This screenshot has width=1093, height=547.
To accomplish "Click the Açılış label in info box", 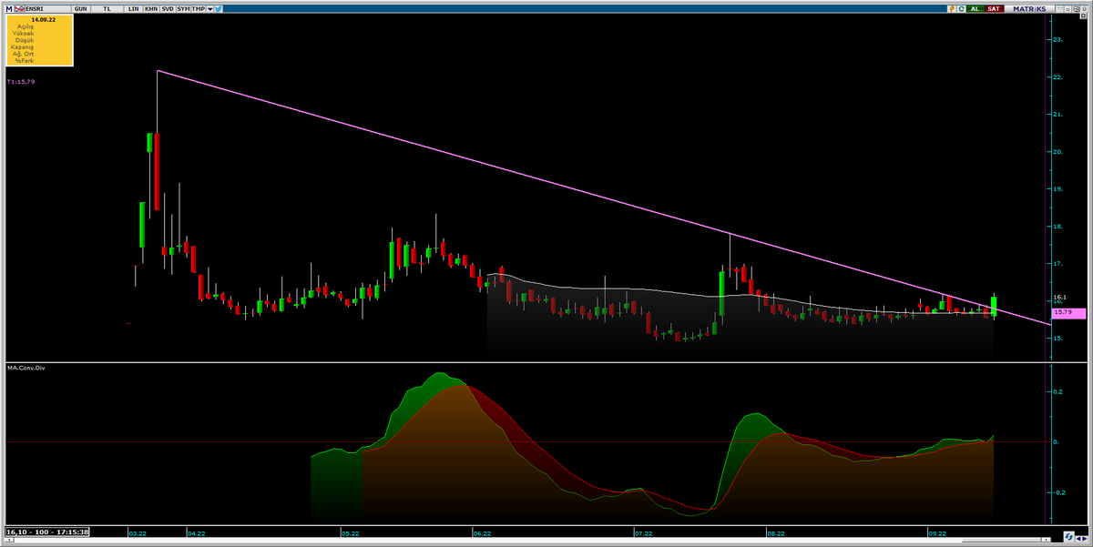I will point(26,26).
